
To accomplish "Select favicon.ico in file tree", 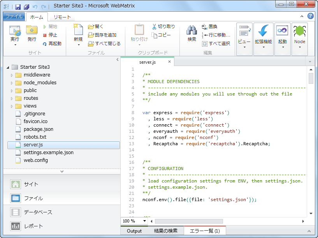I will pos(35,122).
